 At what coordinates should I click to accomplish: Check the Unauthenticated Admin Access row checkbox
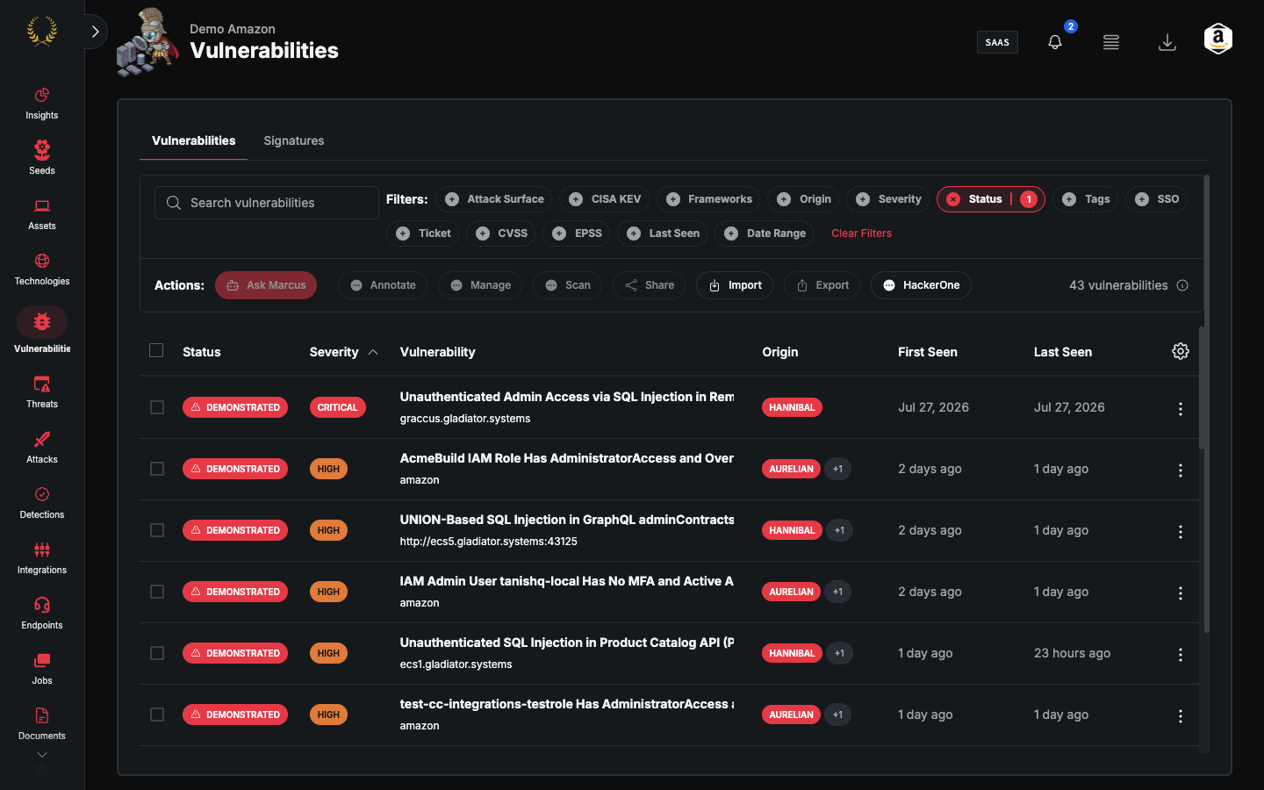157,407
